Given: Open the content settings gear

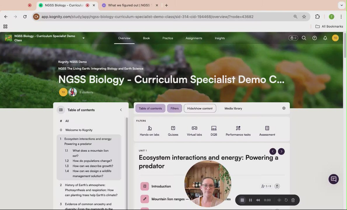Looking at the screenshot, I should point(284,108).
